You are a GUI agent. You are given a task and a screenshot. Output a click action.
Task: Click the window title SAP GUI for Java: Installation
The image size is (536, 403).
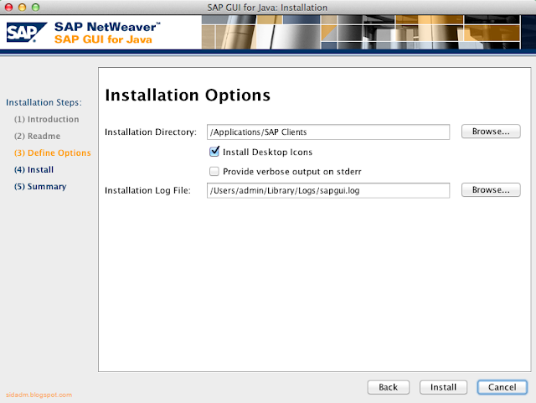click(x=267, y=8)
